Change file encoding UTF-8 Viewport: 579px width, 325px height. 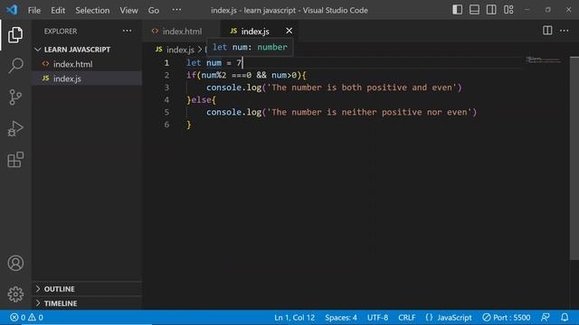[x=377, y=317]
